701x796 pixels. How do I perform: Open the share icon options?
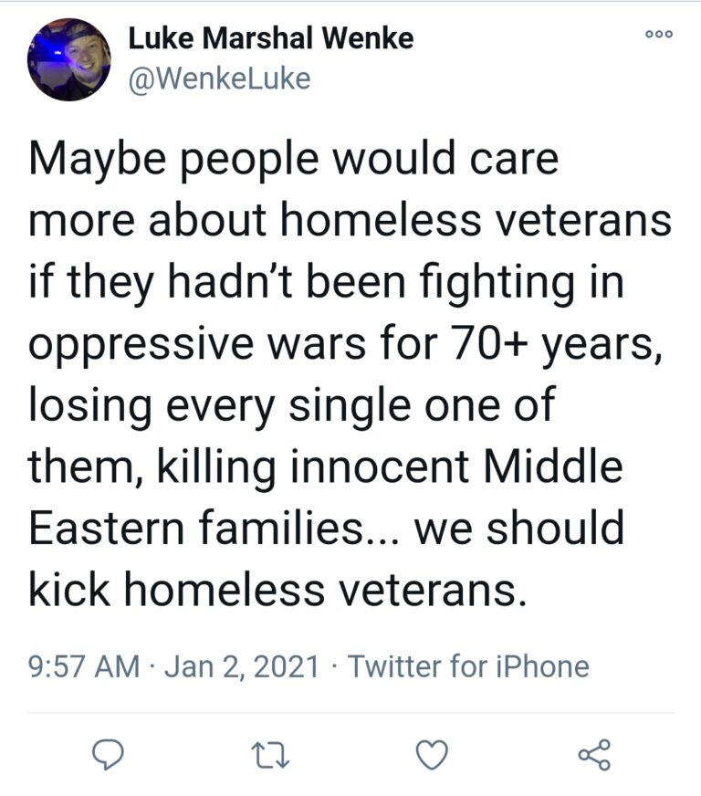(594, 754)
